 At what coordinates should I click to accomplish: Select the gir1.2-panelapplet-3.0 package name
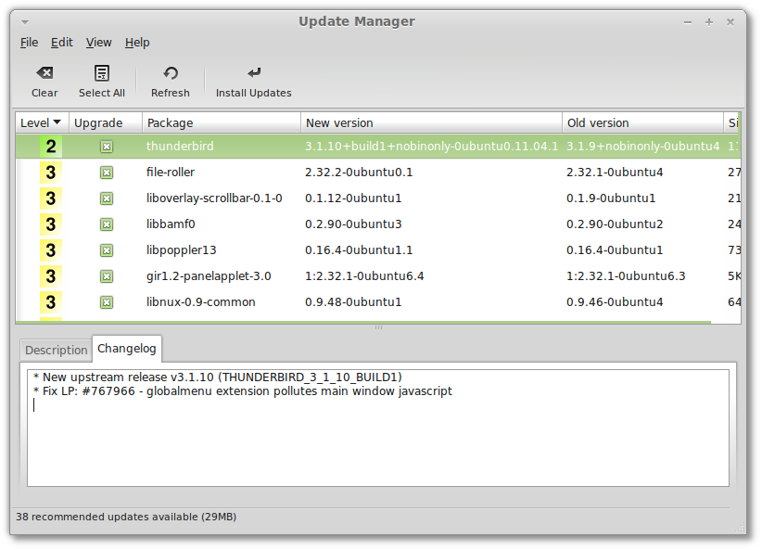[x=209, y=276]
